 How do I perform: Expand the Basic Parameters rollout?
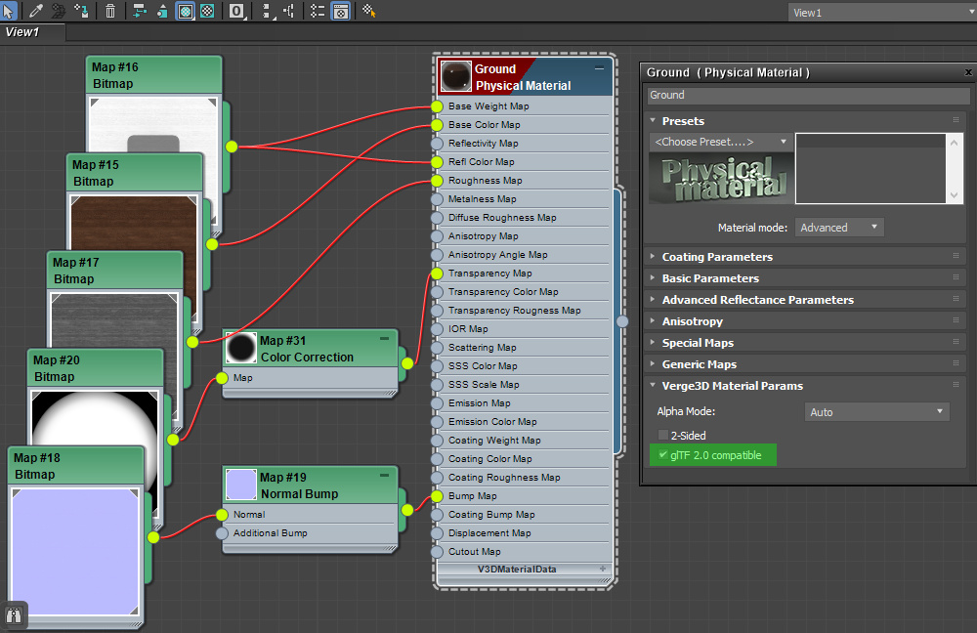click(653, 277)
